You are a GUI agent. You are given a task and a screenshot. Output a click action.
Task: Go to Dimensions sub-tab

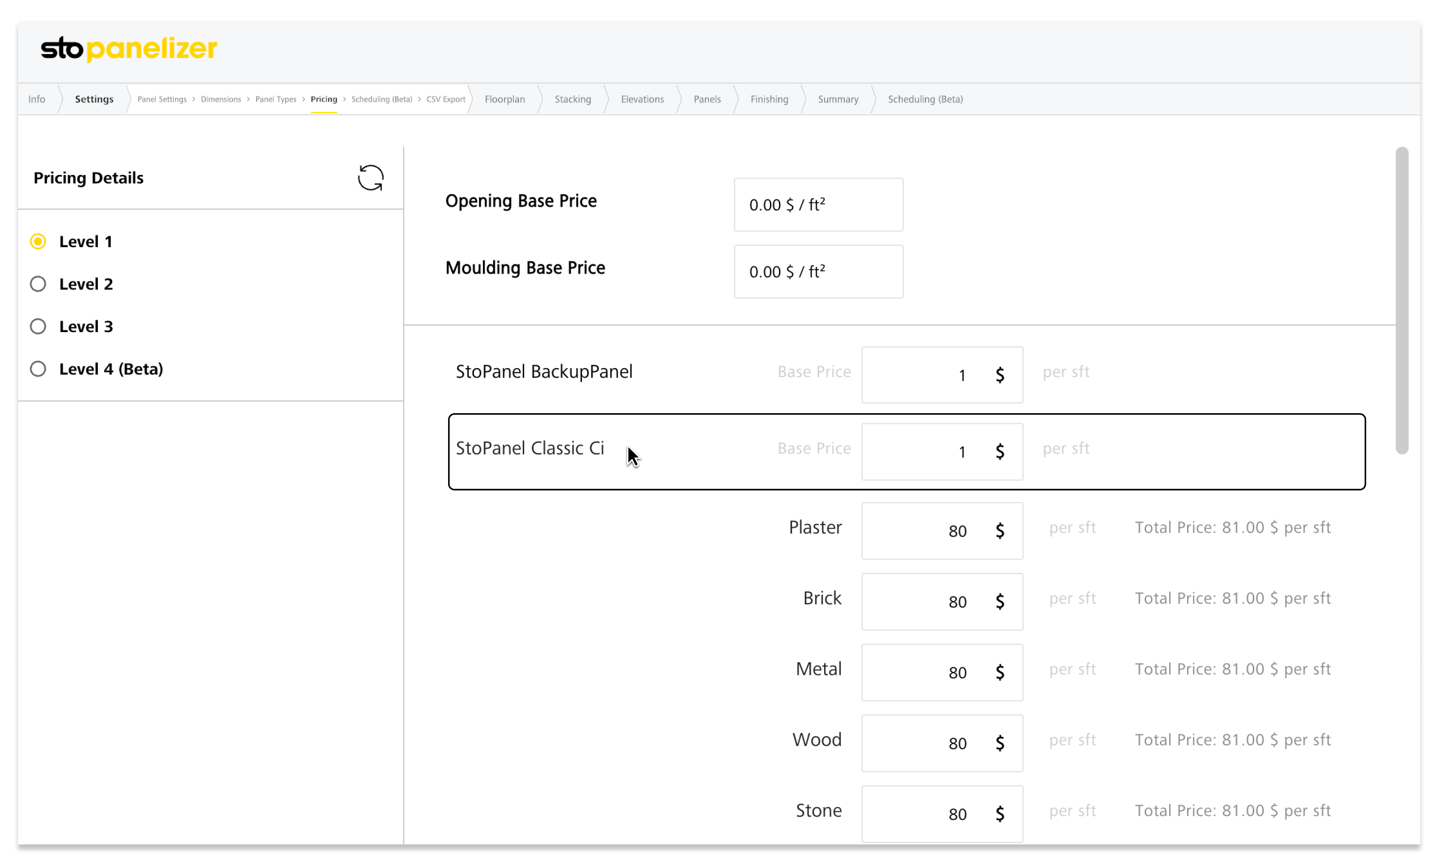(220, 99)
